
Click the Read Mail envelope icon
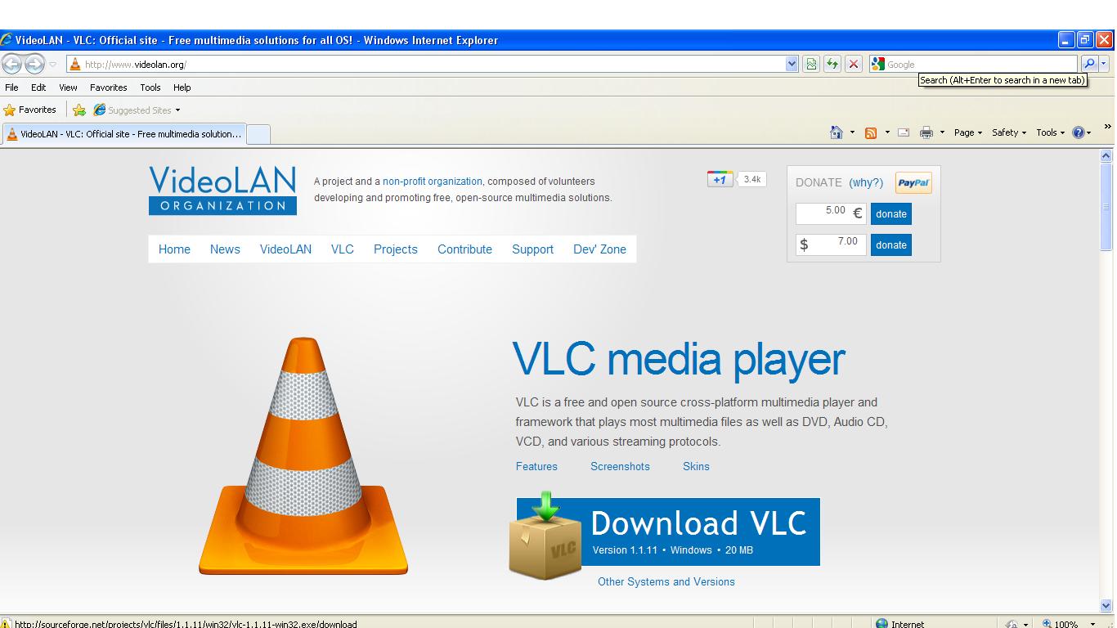[x=904, y=132]
